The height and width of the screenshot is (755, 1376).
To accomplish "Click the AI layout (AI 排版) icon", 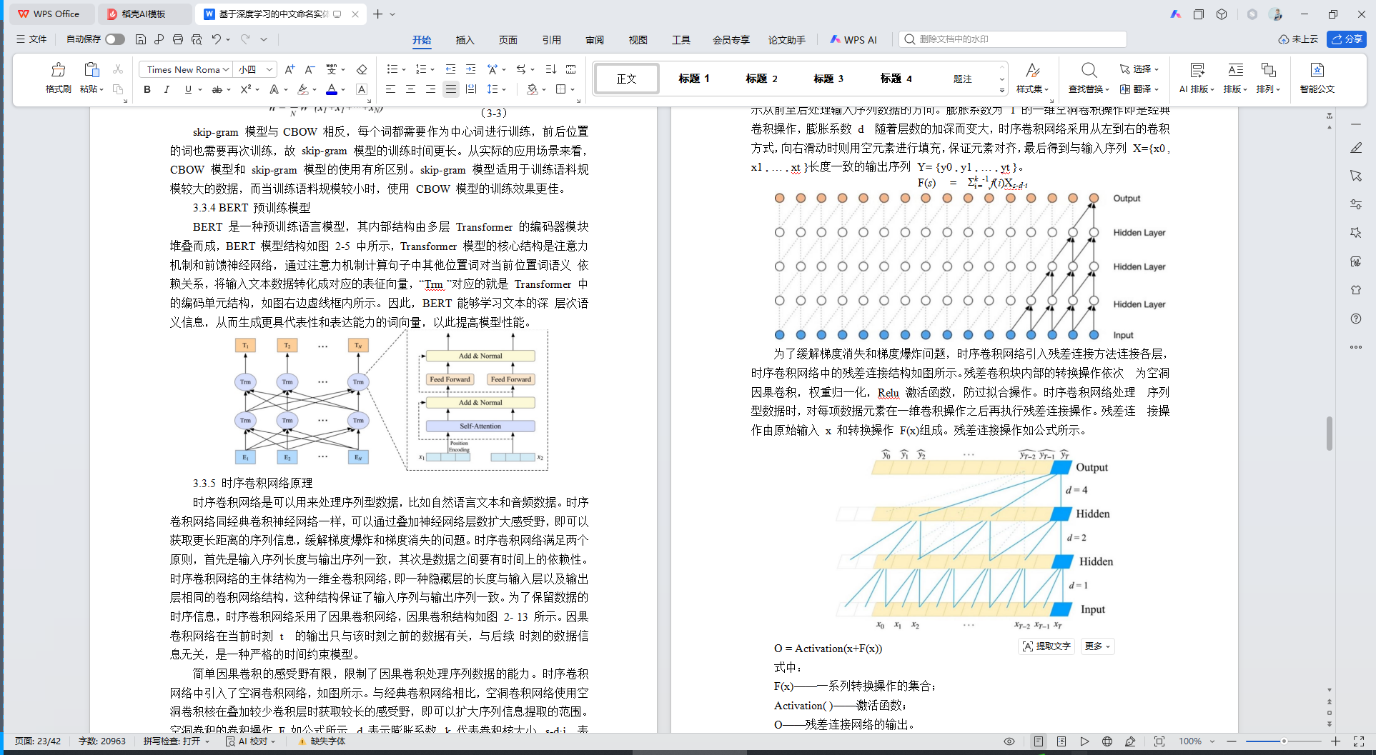I will [1197, 70].
